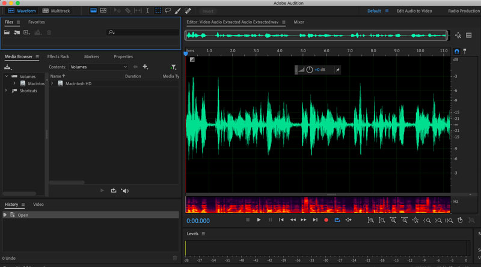Select the Marquee Selection tool
The width and height of the screenshot is (481, 267).
point(158,11)
